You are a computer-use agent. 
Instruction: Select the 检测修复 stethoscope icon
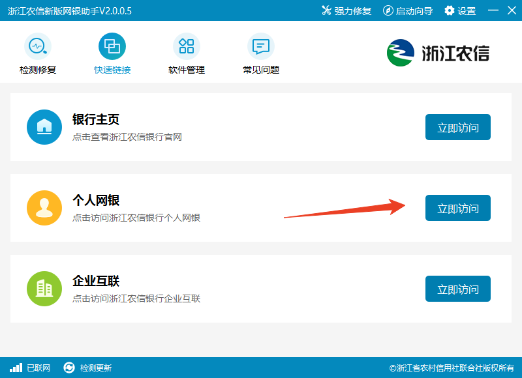tap(37, 47)
